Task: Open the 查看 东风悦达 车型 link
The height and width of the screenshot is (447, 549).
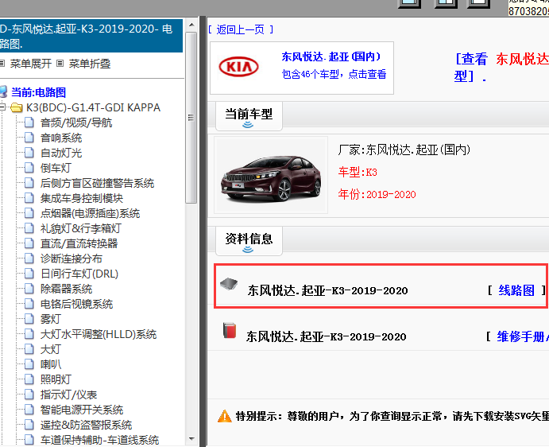Action: [x=501, y=67]
